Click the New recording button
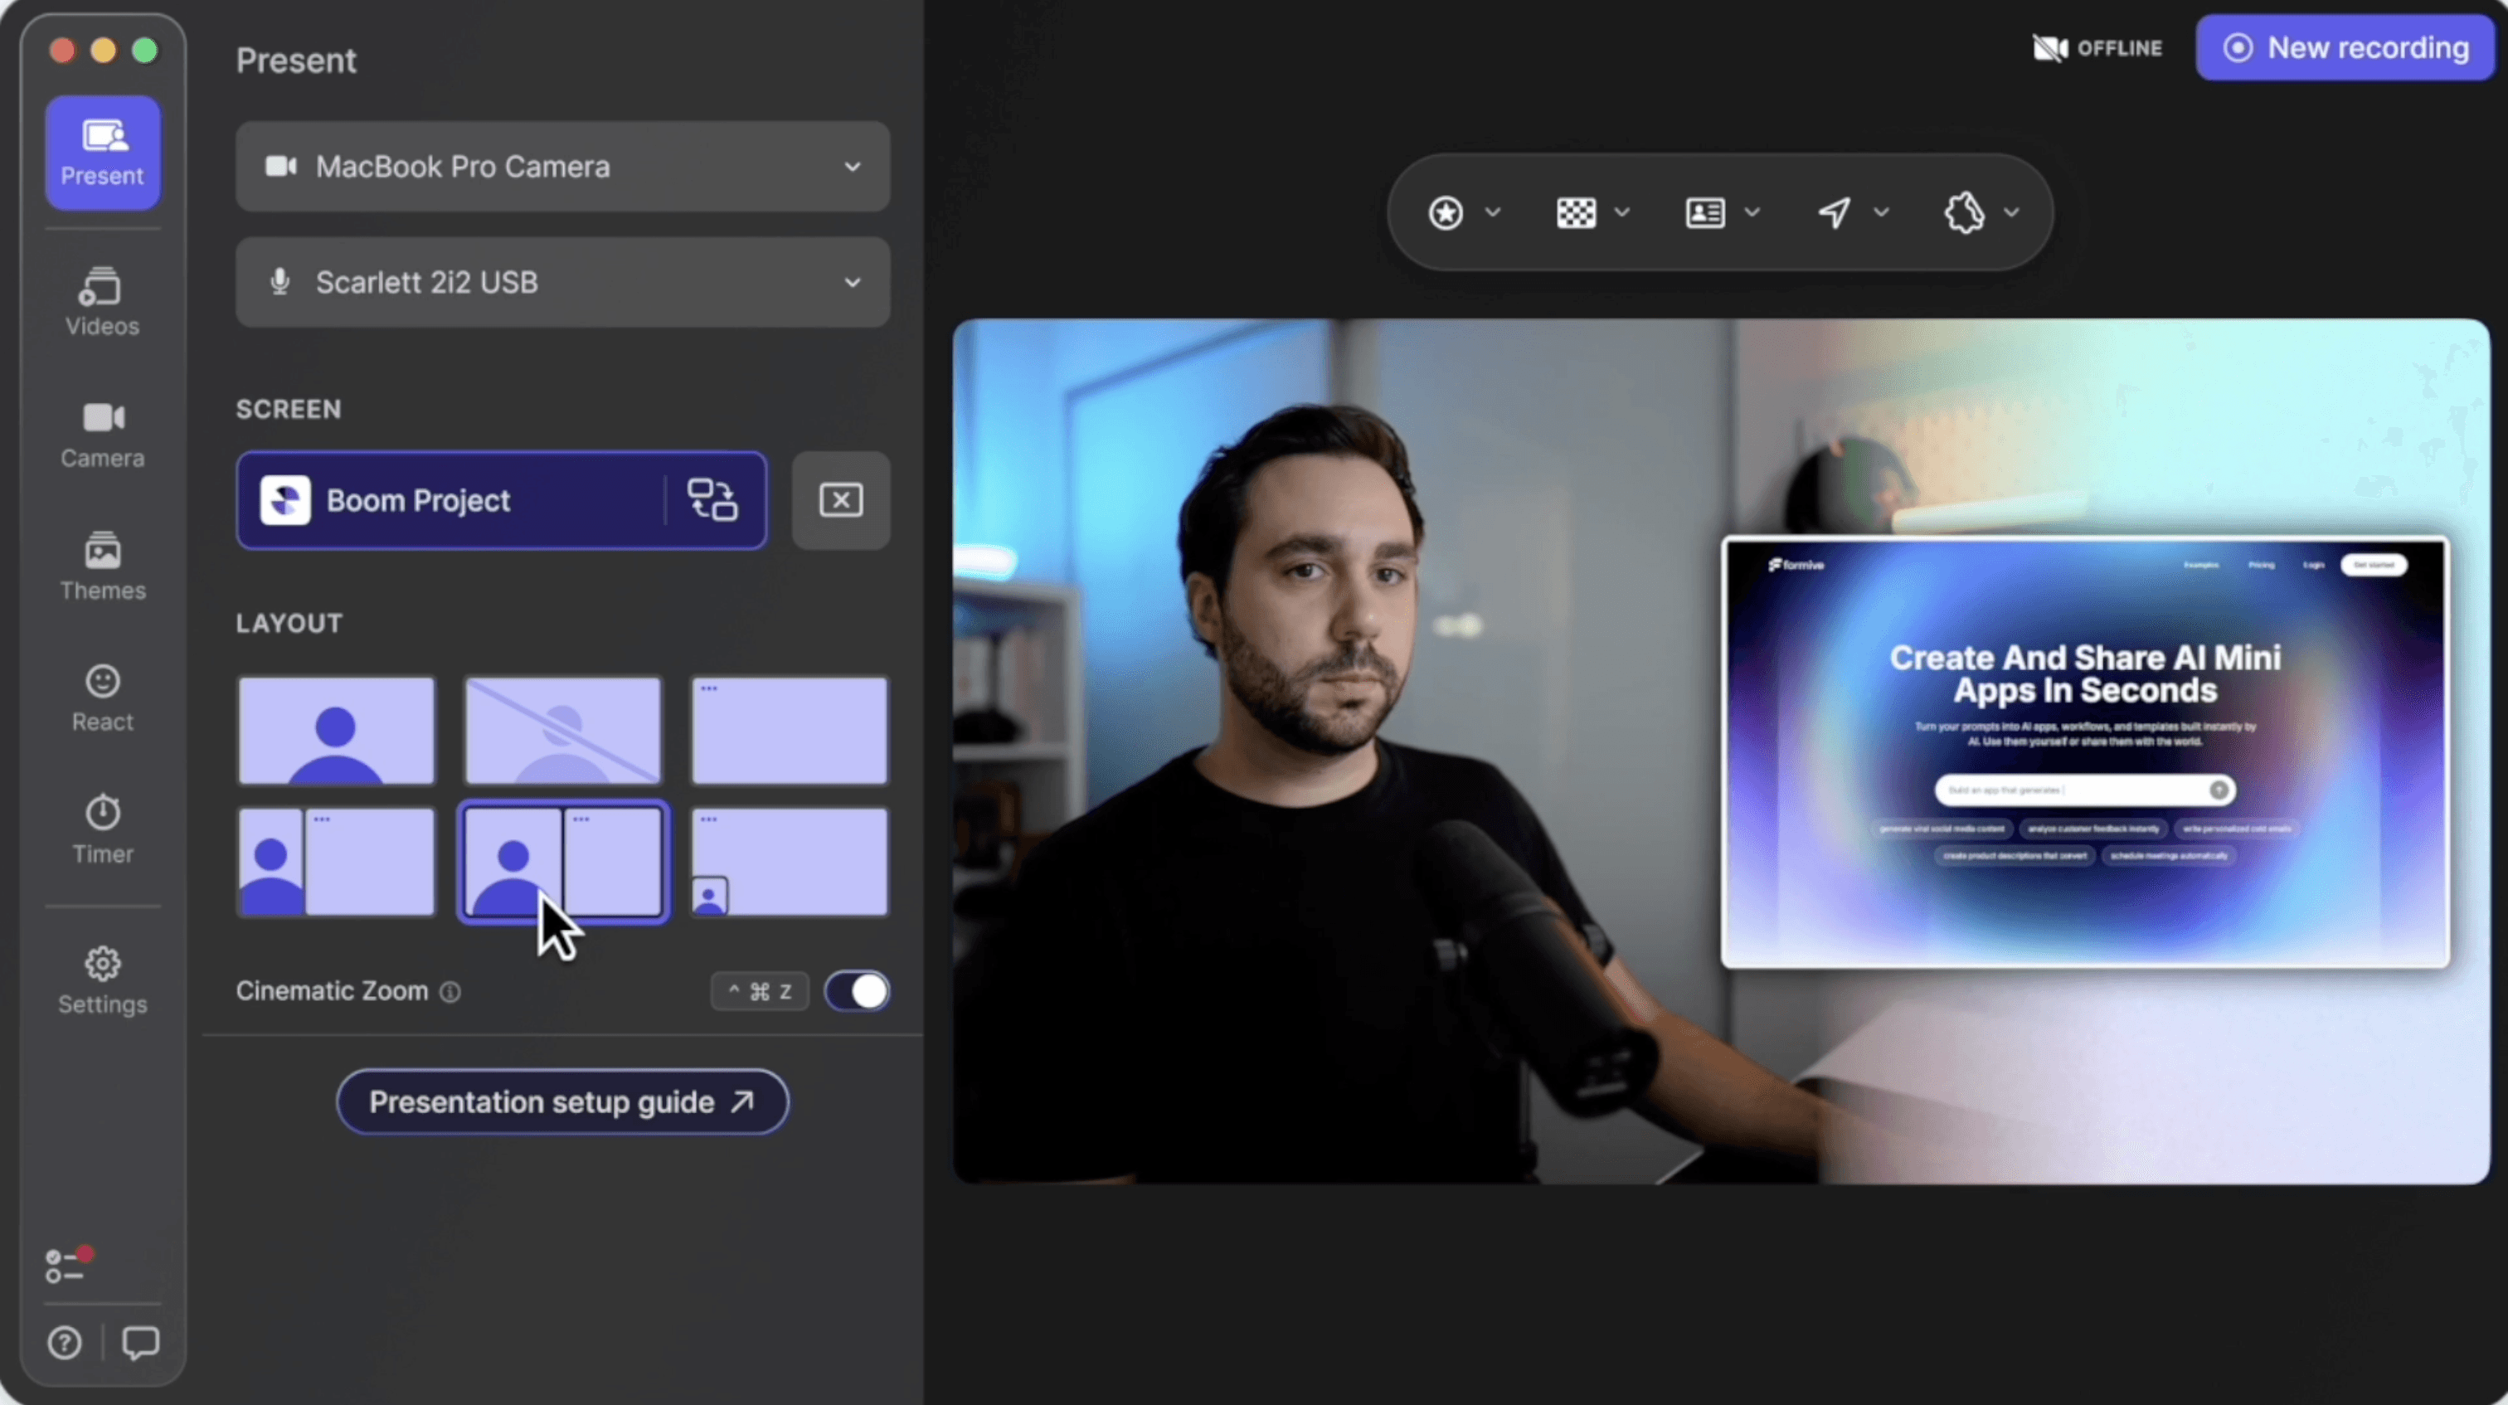Image resolution: width=2508 pixels, height=1405 pixels. click(2345, 48)
